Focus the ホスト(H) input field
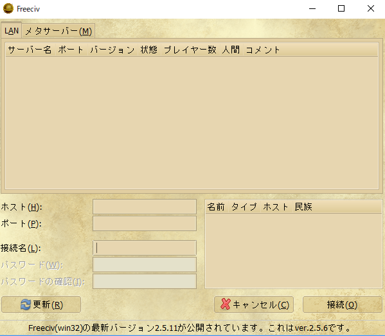Viewport: 385px width, 336px height. coord(145,207)
